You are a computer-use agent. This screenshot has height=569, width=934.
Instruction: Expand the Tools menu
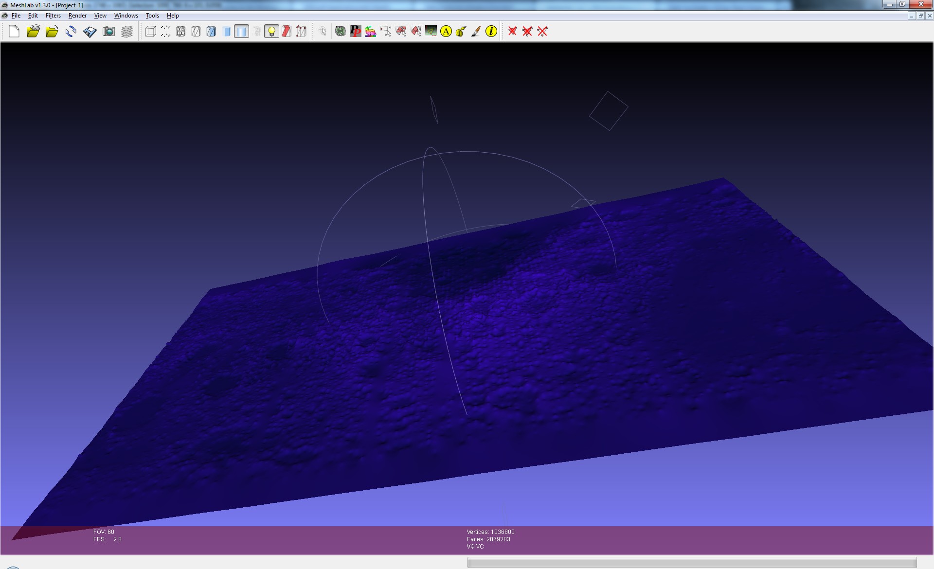pos(152,16)
